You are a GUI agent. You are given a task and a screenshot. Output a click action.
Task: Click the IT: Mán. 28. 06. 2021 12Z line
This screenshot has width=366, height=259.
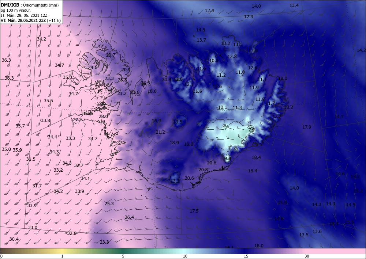point(24,15)
